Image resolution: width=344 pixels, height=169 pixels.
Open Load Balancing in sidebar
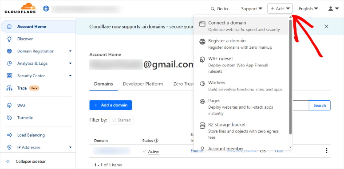38,135
